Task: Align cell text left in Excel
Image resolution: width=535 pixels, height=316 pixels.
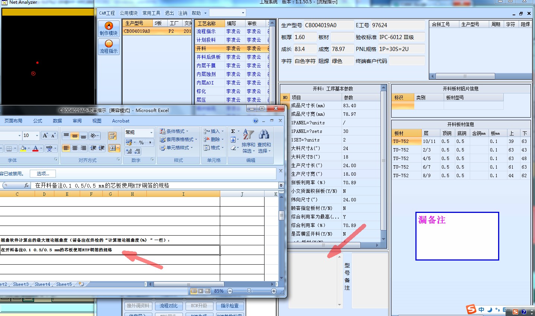Action: (x=66, y=148)
